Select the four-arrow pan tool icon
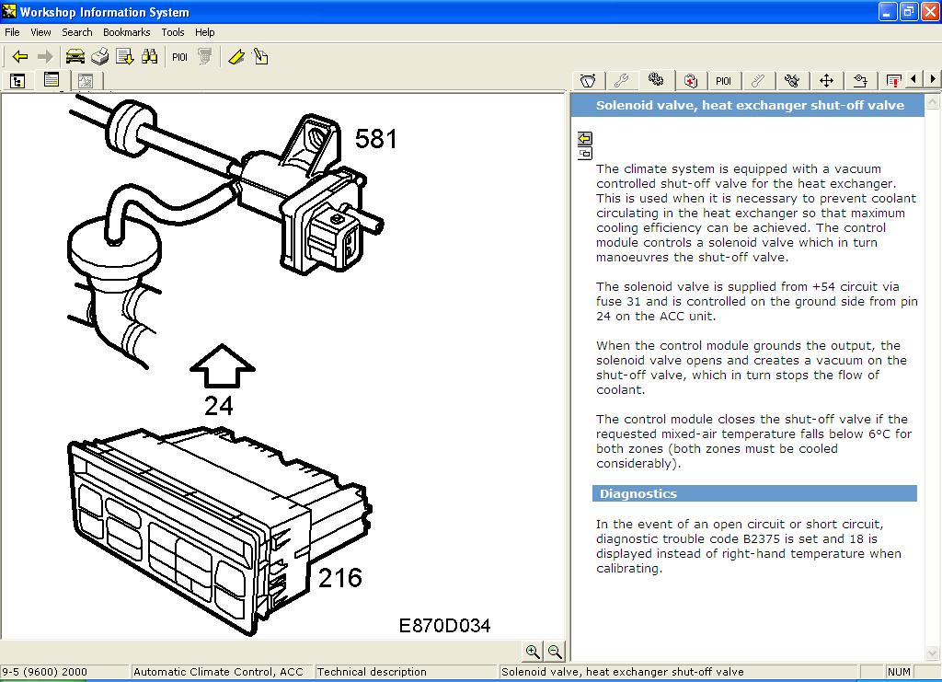Image resolution: width=942 pixels, height=682 pixels. click(x=826, y=80)
